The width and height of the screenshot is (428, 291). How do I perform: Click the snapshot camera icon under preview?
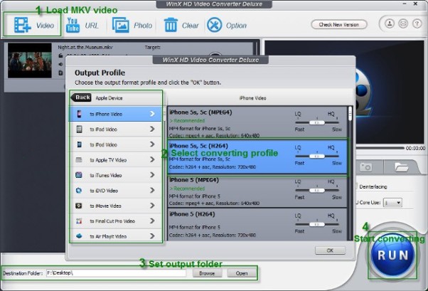click(365, 167)
